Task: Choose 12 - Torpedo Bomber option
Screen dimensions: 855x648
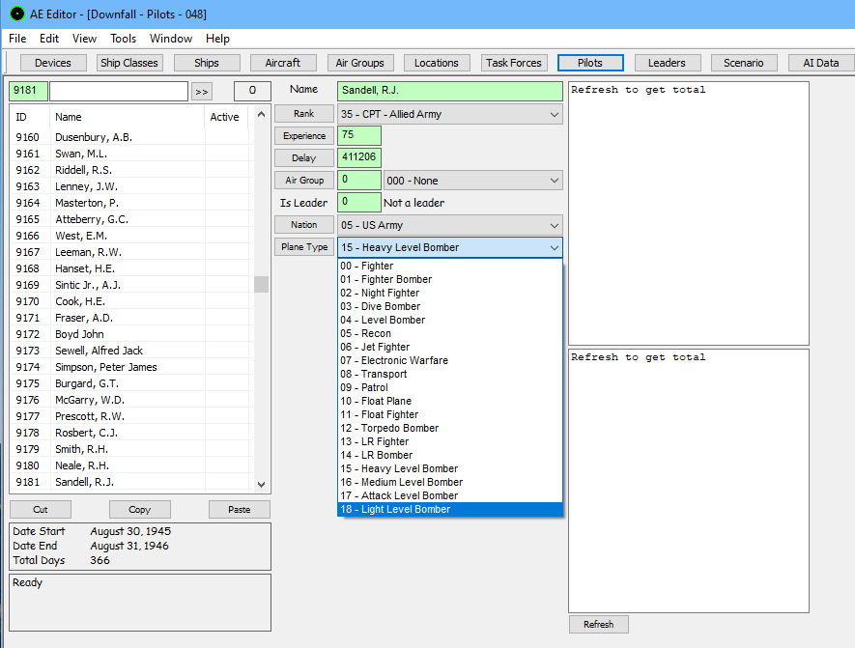Action: 450,429
